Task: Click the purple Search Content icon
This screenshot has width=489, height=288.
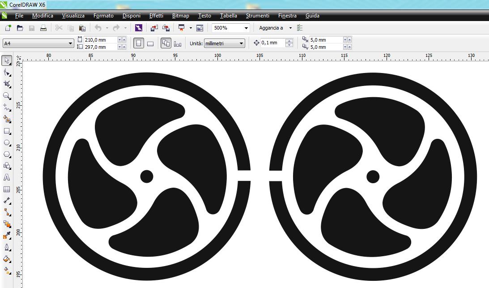Action: point(139,28)
